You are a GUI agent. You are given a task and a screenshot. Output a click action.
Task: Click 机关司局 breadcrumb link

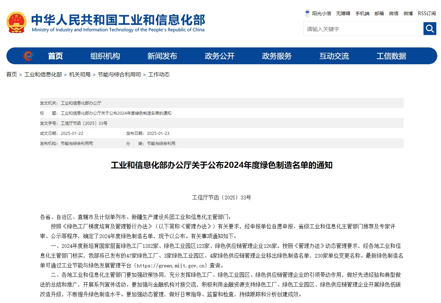(x=80, y=74)
